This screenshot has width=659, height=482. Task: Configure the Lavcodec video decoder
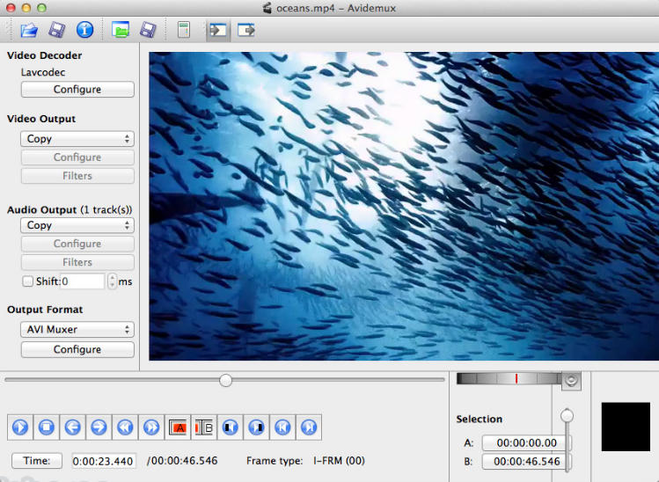coord(77,90)
